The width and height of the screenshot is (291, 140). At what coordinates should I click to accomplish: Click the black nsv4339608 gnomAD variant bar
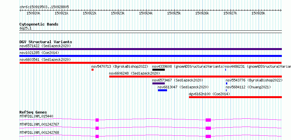[159, 70]
